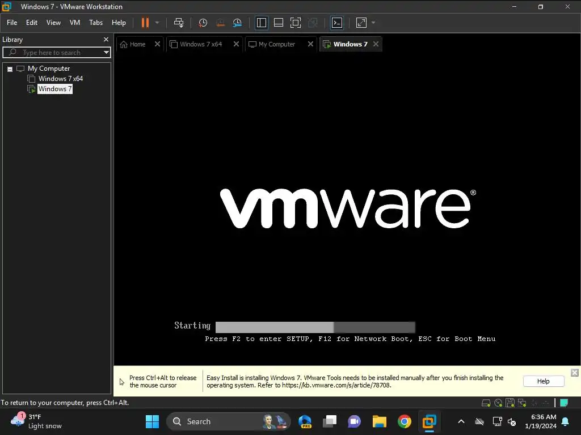
Task: Open Task View from the taskbar
Action: [x=330, y=421]
